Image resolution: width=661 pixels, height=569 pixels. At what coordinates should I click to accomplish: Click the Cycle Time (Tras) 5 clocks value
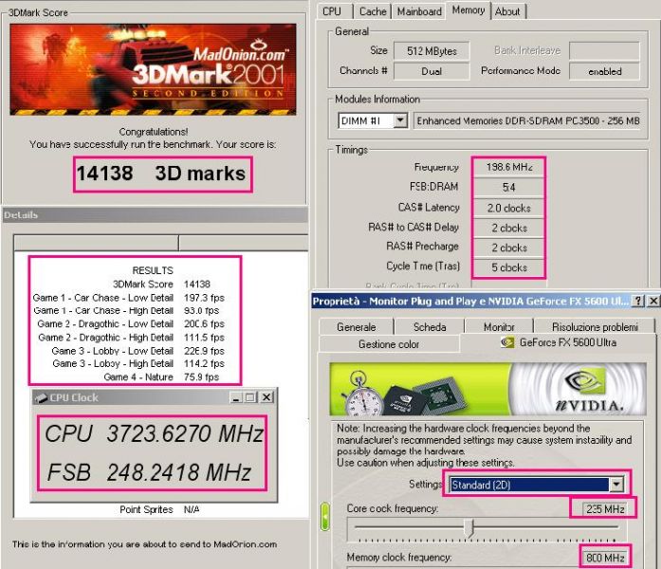tap(509, 267)
